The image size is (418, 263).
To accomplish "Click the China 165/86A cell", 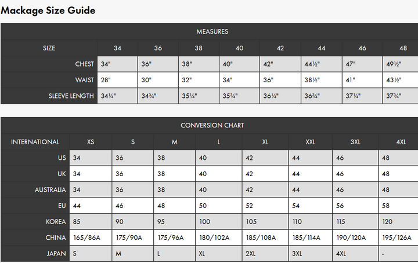I will click(x=91, y=238).
